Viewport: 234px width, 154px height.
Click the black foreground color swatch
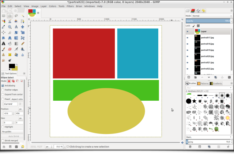pyautogui.click(x=12, y=66)
